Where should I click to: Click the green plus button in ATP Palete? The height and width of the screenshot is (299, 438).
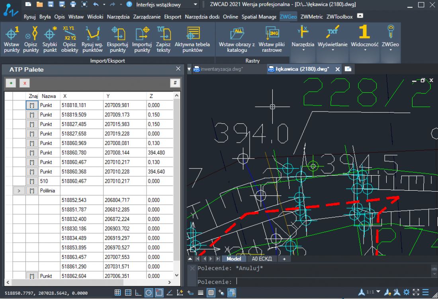pos(11,83)
